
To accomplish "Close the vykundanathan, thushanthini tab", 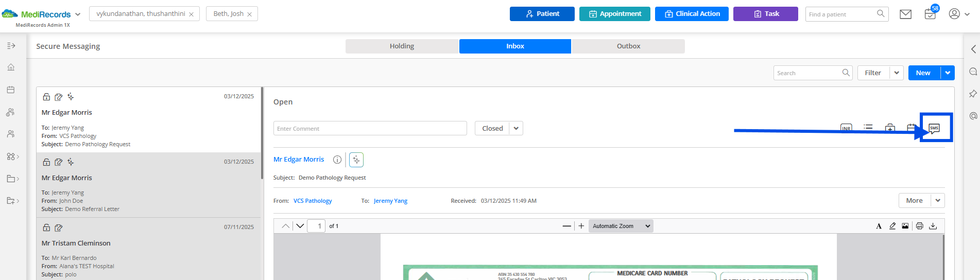I will coord(191,14).
